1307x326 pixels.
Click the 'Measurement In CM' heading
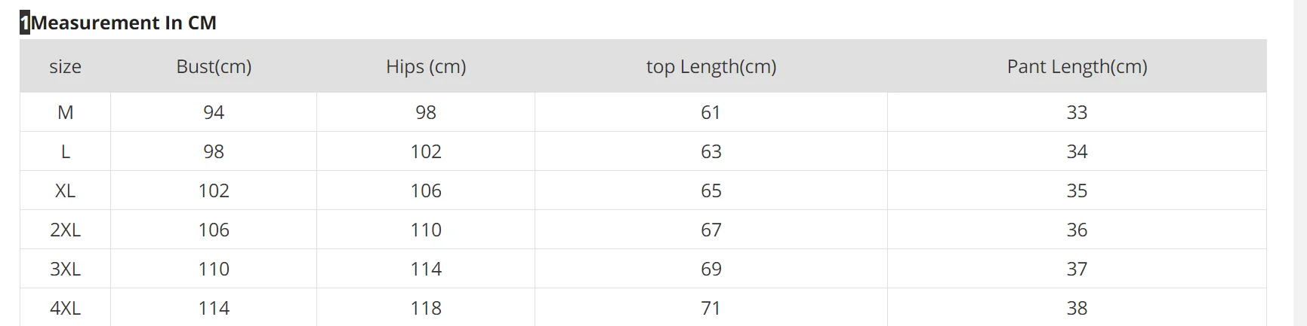pos(124,23)
